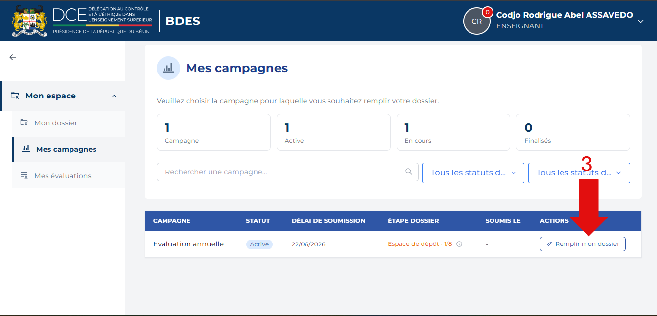Focus the Rechercher une campagne field

(x=287, y=172)
